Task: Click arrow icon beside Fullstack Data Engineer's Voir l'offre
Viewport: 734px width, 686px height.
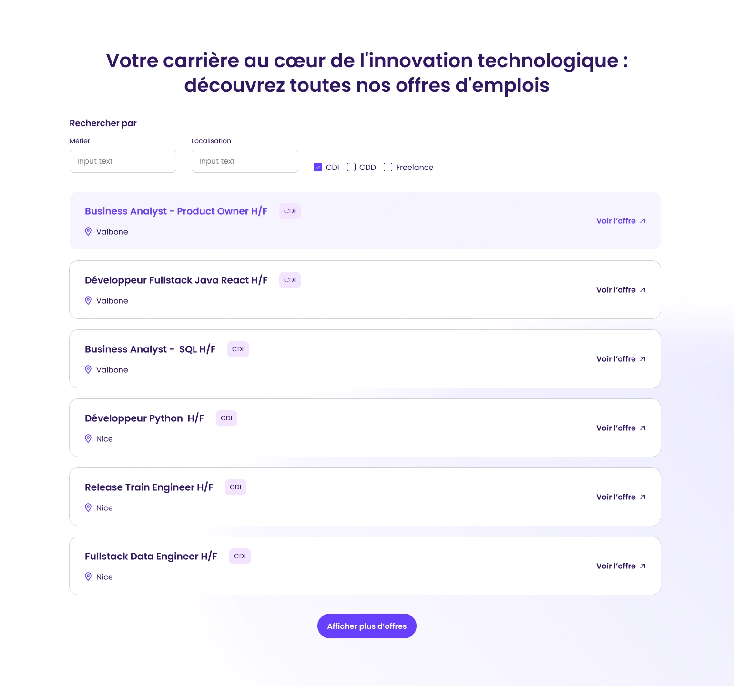Action: (x=642, y=566)
